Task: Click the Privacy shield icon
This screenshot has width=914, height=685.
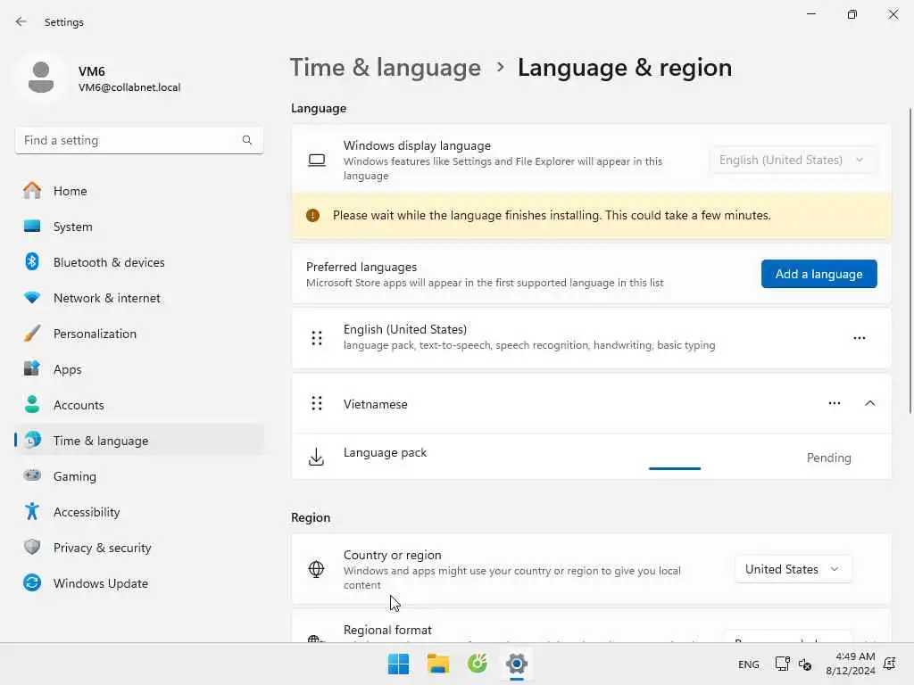Action: tap(32, 547)
